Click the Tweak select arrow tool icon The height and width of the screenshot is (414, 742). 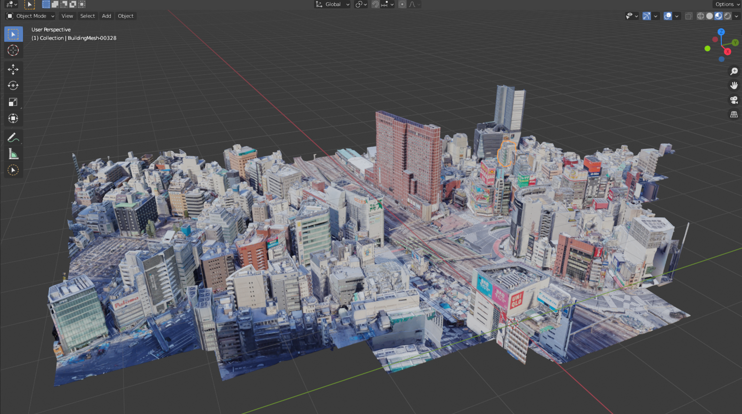click(30, 4)
